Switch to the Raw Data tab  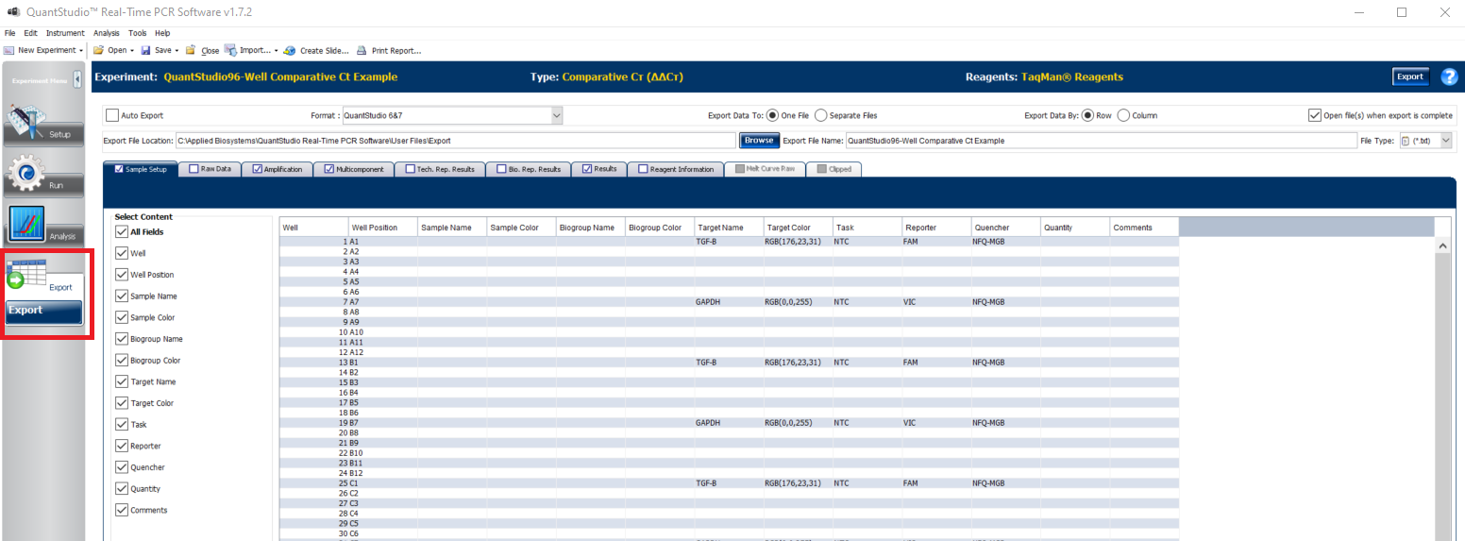coord(209,169)
